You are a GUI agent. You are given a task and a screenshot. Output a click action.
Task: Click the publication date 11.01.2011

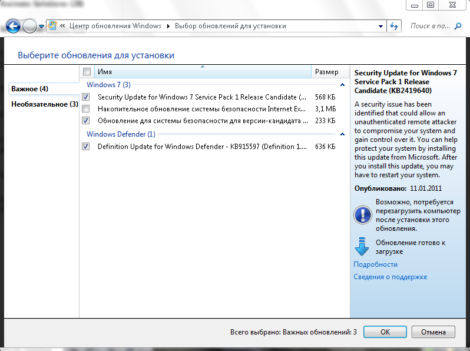(426, 188)
